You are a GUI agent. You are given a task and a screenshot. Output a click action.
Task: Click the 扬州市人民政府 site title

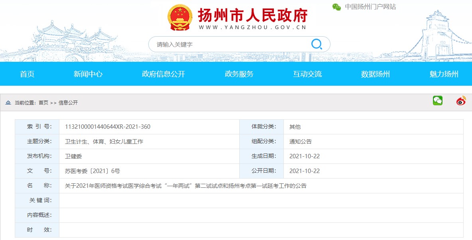(x=253, y=16)
